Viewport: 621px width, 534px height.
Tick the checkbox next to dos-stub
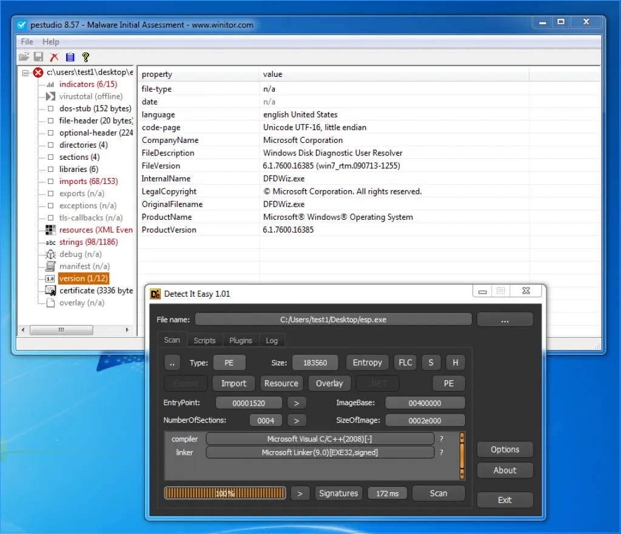tap(51, 109)
